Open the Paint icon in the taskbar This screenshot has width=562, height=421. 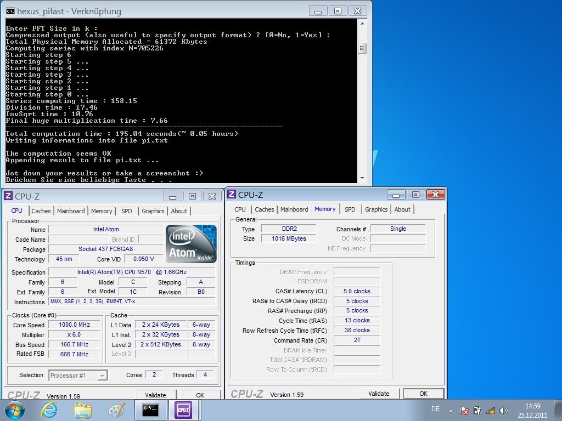point(117,410)
